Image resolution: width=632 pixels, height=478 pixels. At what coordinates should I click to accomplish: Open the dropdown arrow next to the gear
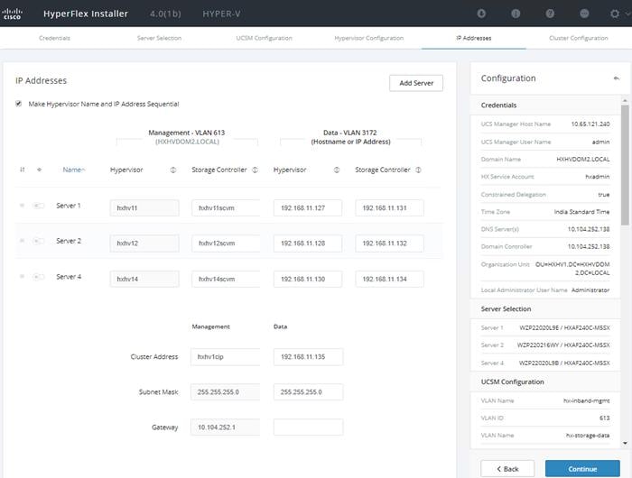(627, 14)
